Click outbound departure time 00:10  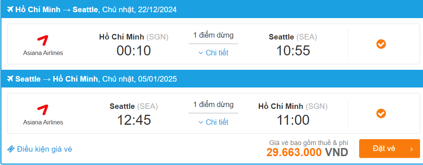(134, 51)
